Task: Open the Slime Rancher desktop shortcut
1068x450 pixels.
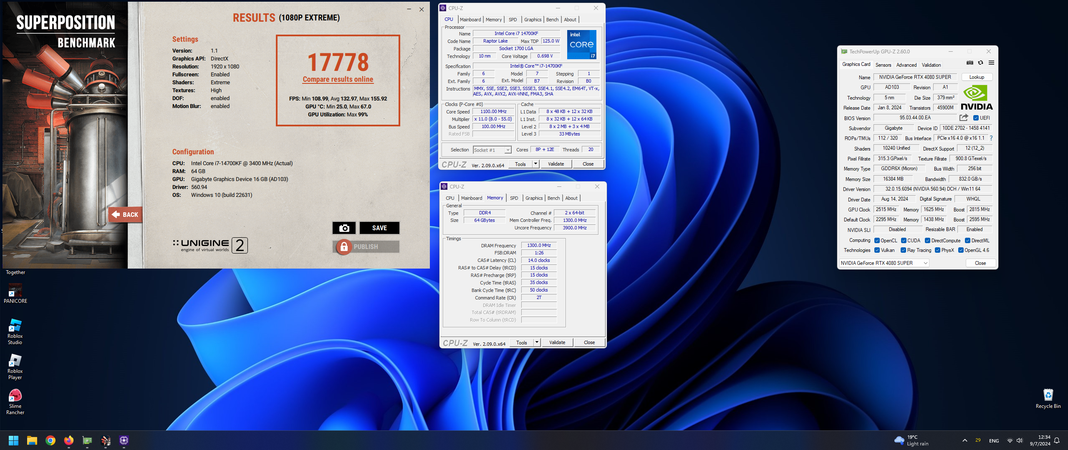Action: pos(15,402)
